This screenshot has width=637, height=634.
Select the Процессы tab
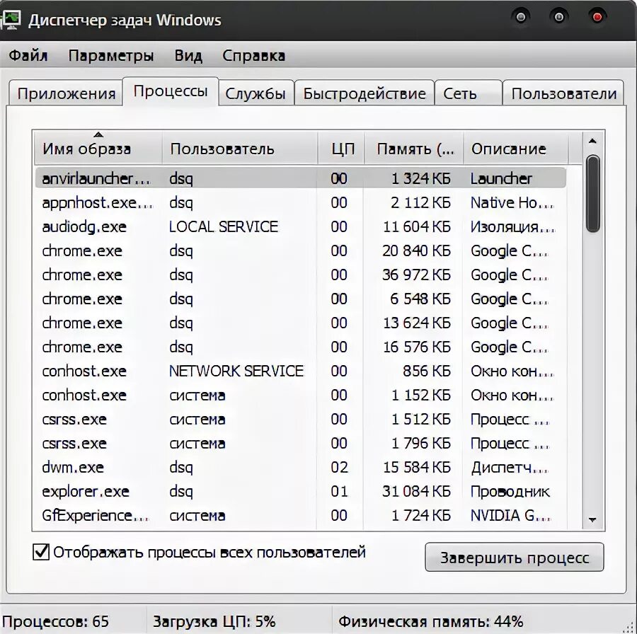coord(171,91)
